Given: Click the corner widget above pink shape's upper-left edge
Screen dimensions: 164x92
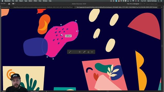Looking at the screenshot, I should click(61, 25).
